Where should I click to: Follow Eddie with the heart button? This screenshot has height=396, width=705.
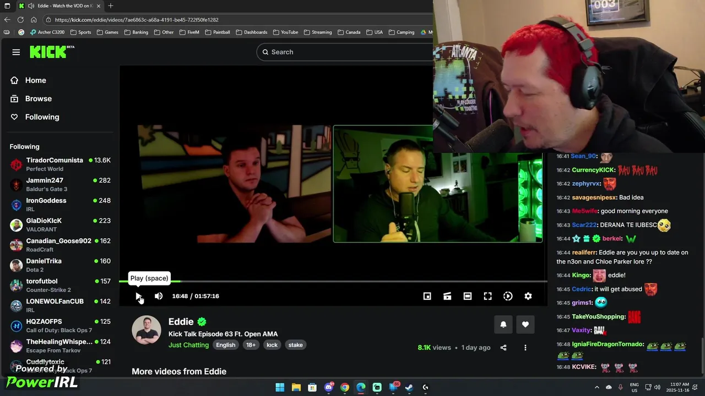pos(525,324)
